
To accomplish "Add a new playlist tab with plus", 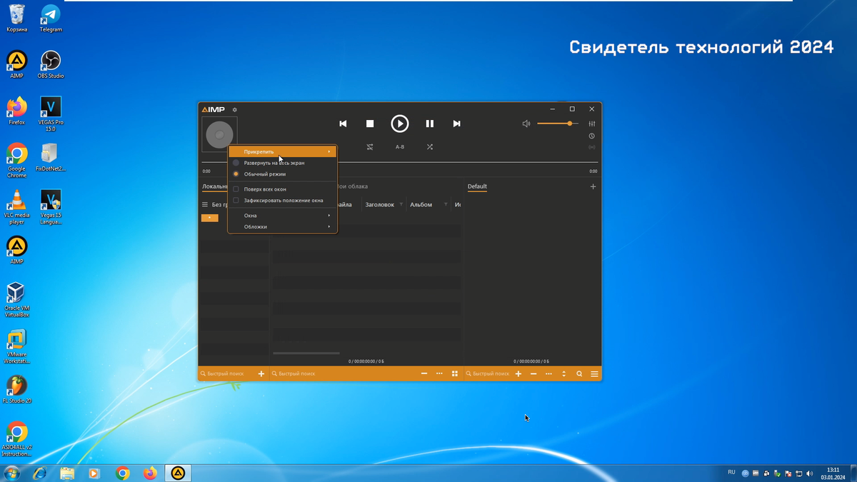I will click(593, 186).
